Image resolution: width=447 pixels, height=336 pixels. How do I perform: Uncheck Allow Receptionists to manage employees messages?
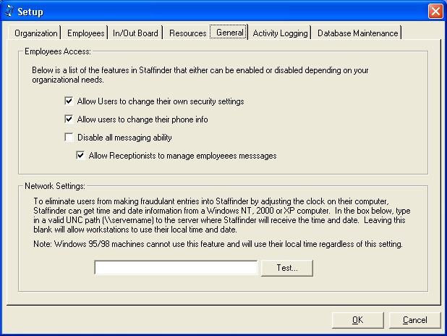tap(81, 155)
